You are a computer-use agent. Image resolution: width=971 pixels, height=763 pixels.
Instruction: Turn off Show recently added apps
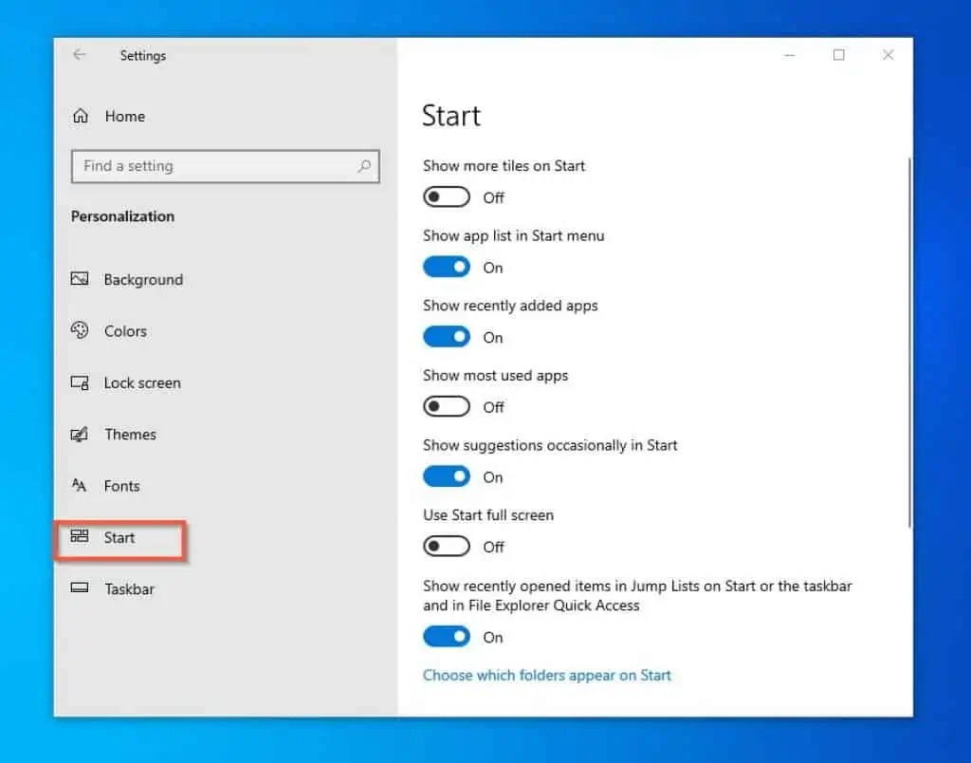(446, 336)
